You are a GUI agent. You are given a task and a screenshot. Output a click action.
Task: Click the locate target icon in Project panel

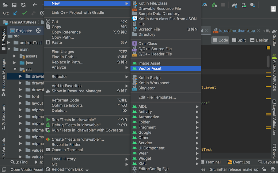pyautogui.click(x=38, y=31)
